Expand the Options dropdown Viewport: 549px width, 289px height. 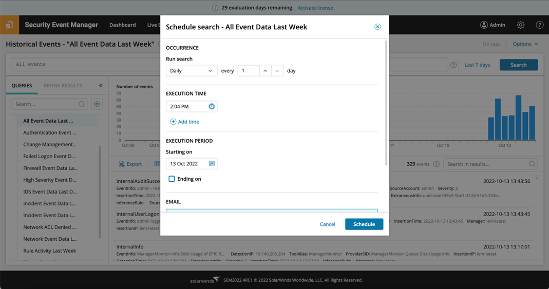pyautogui.click(x=525, y=44)
